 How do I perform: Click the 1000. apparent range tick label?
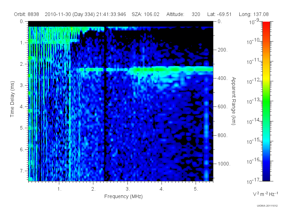coord(224,164)
